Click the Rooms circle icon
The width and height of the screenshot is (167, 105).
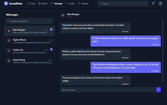tap(40, 3)
